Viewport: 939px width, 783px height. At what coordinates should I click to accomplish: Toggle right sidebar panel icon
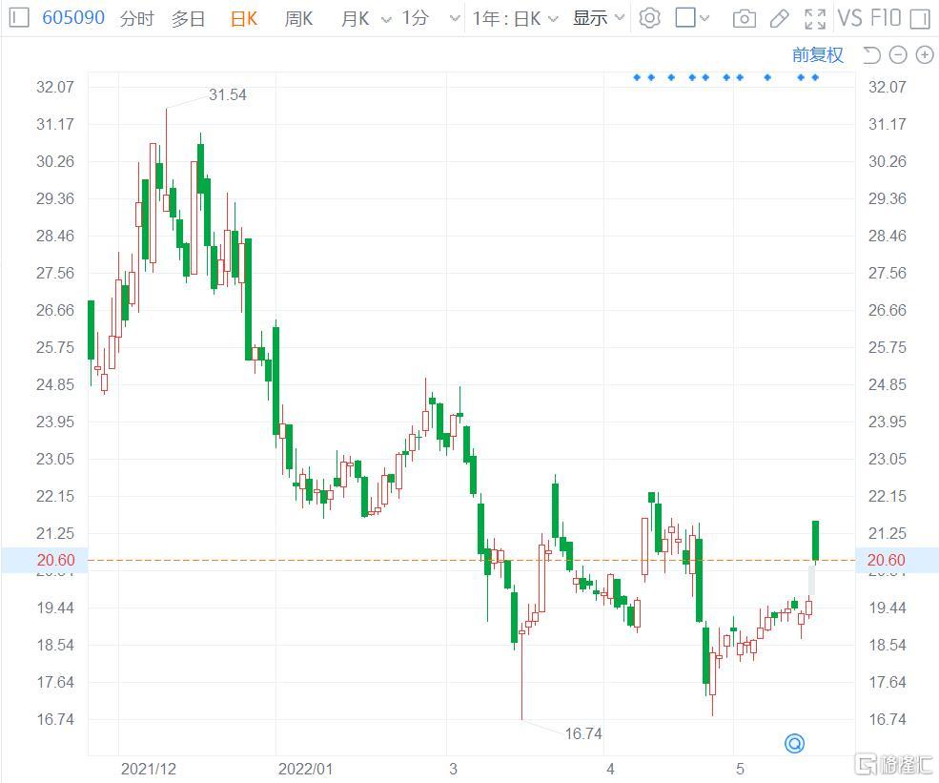click(919, 18)
